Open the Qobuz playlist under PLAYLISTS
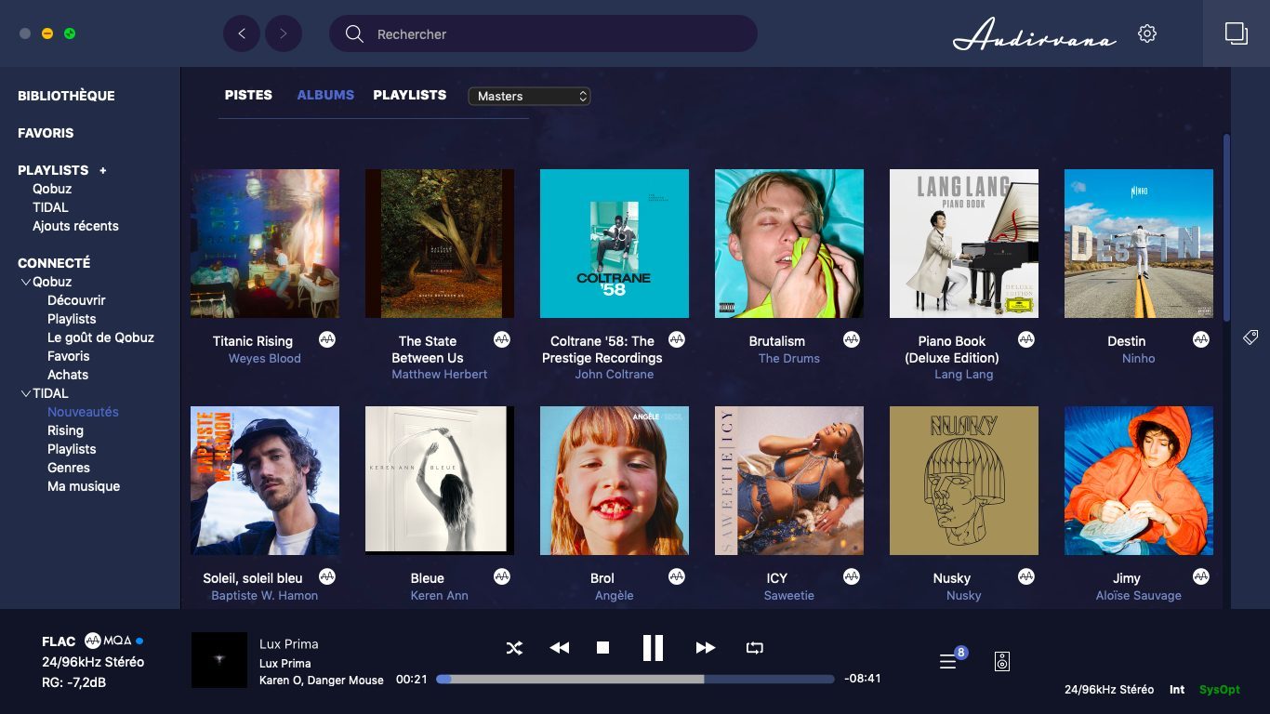Screen dimensions: 1270x714 point(52,189)
